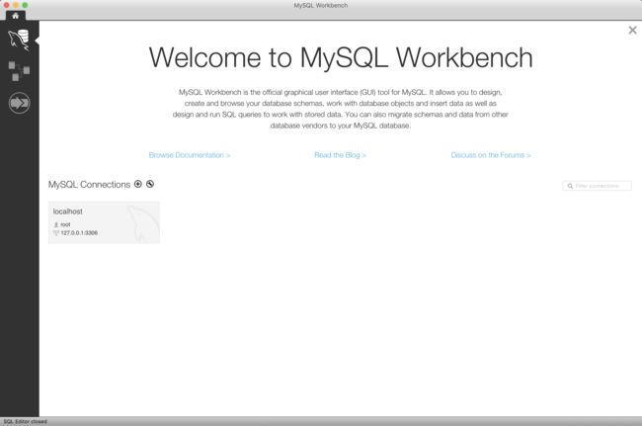
Task: Click the Welcome to MySQL Workbench title
Action: (x=341, y=57)
